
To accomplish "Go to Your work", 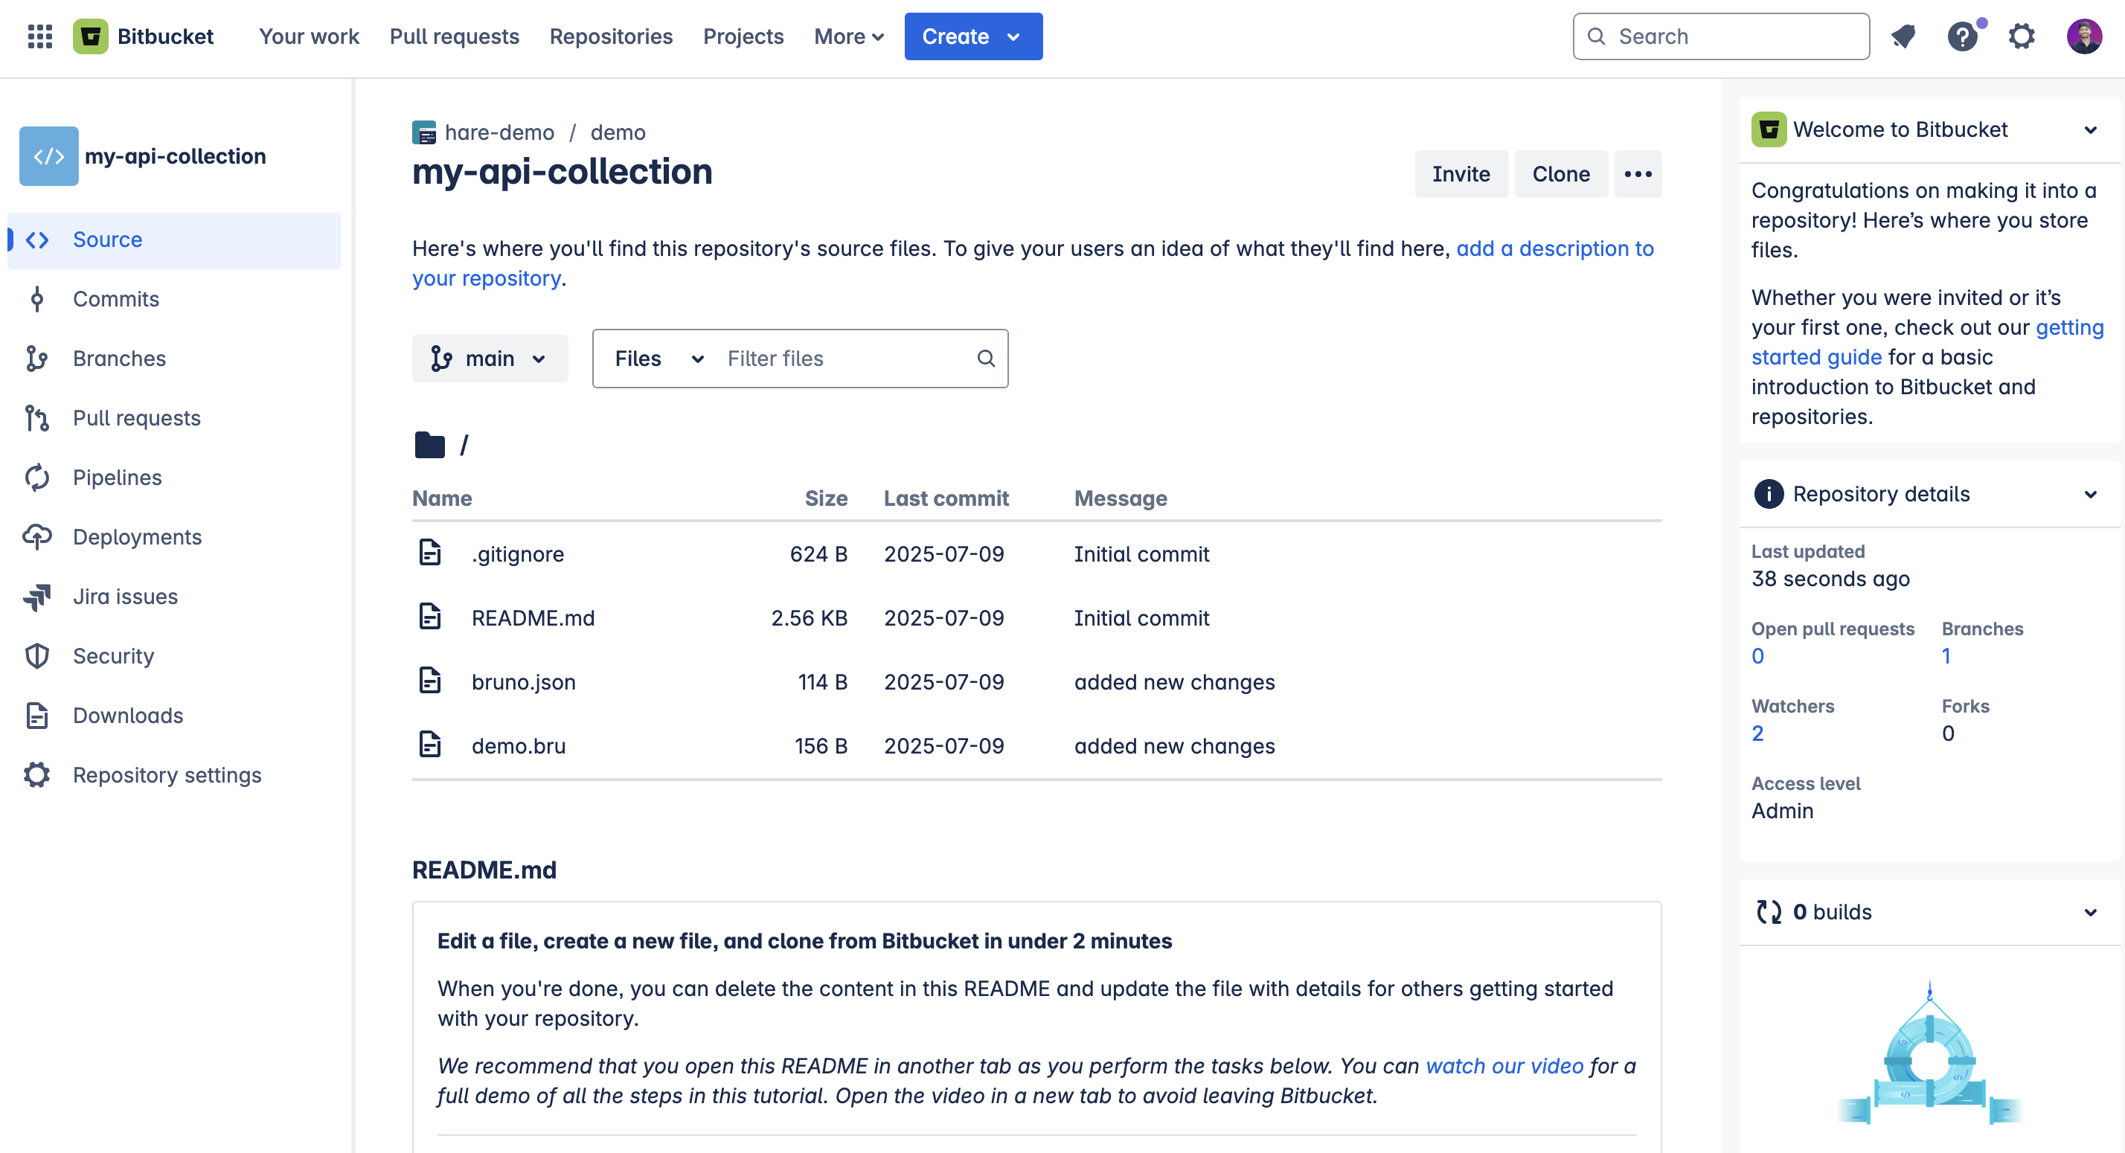I will tap(310, 36).
